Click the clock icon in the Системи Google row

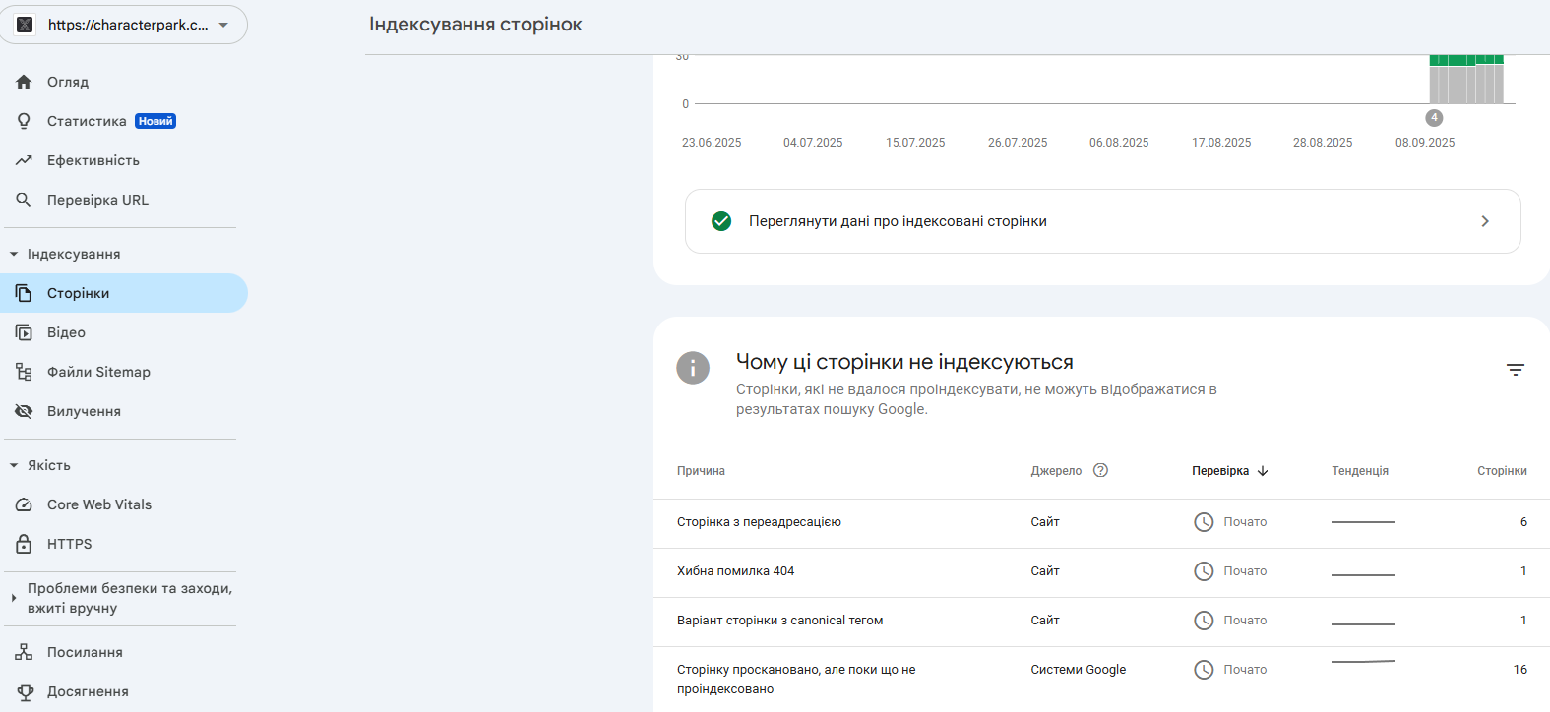tap(1204, 670)
